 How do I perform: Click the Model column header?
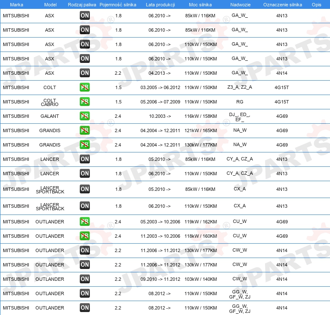pyautogui.click(x=50, y=5)
